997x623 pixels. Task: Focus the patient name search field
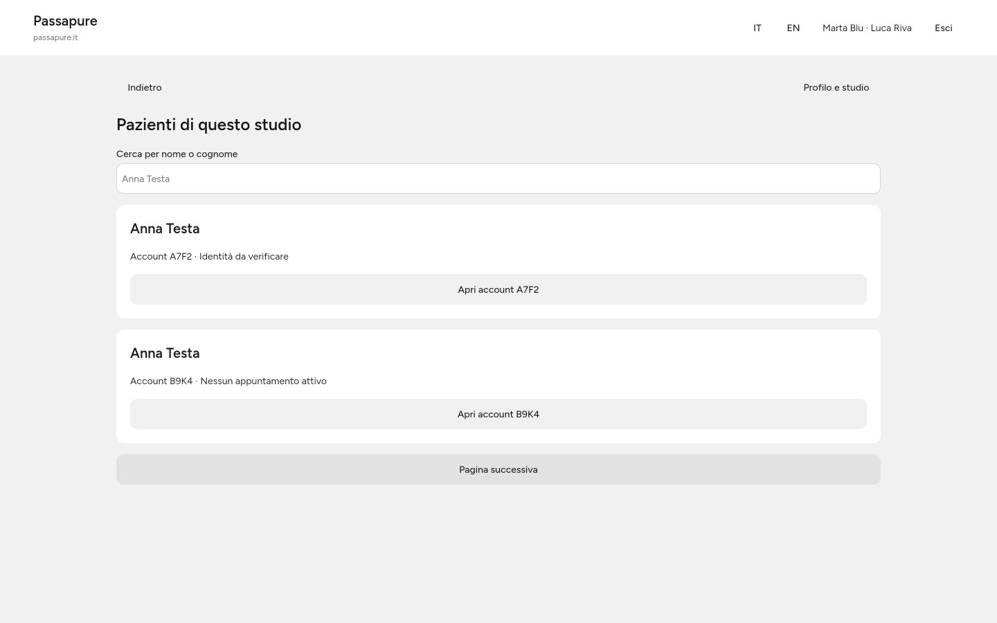point(498,179)
